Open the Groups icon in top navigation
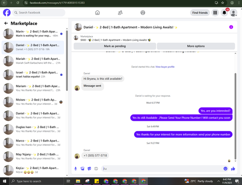The image size is (242, 185). [x=143, y=13]
